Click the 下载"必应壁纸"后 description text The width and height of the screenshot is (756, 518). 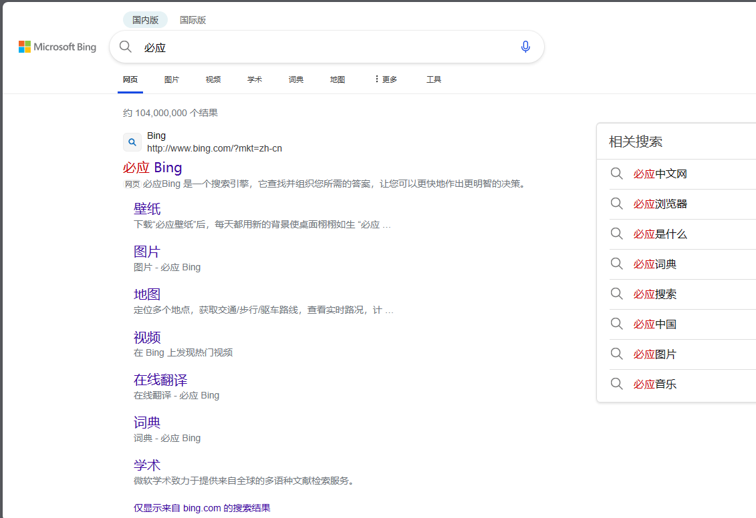click(x=262, y=224)
